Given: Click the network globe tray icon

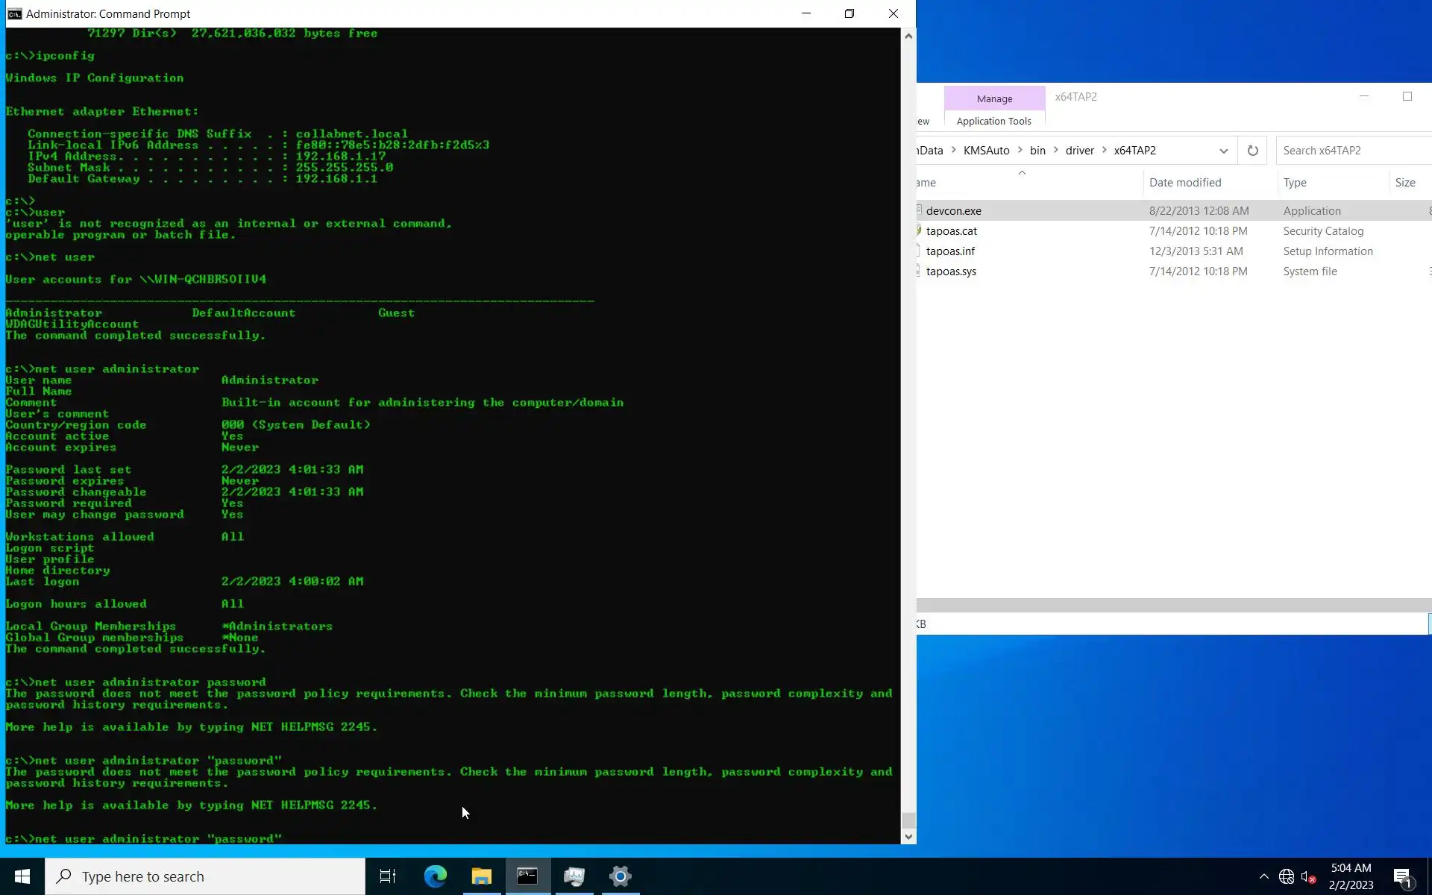Looking at the screenshot, I should [1287, 876].
